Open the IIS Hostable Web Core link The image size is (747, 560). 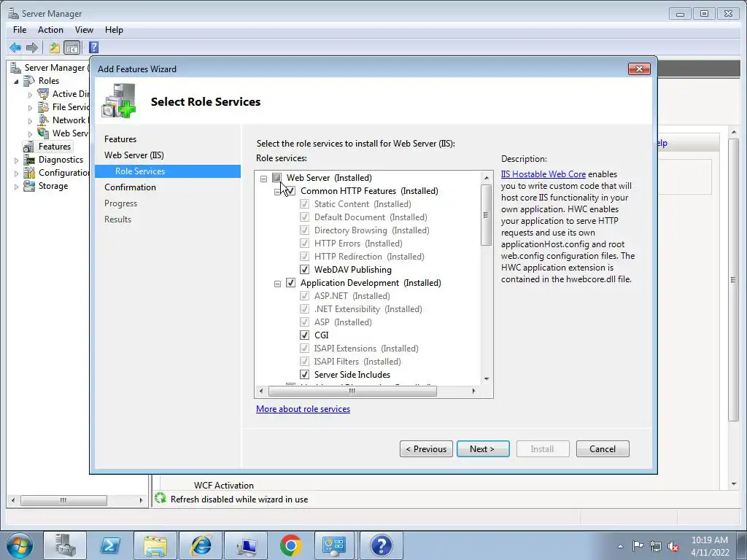(x=543, y=174)
